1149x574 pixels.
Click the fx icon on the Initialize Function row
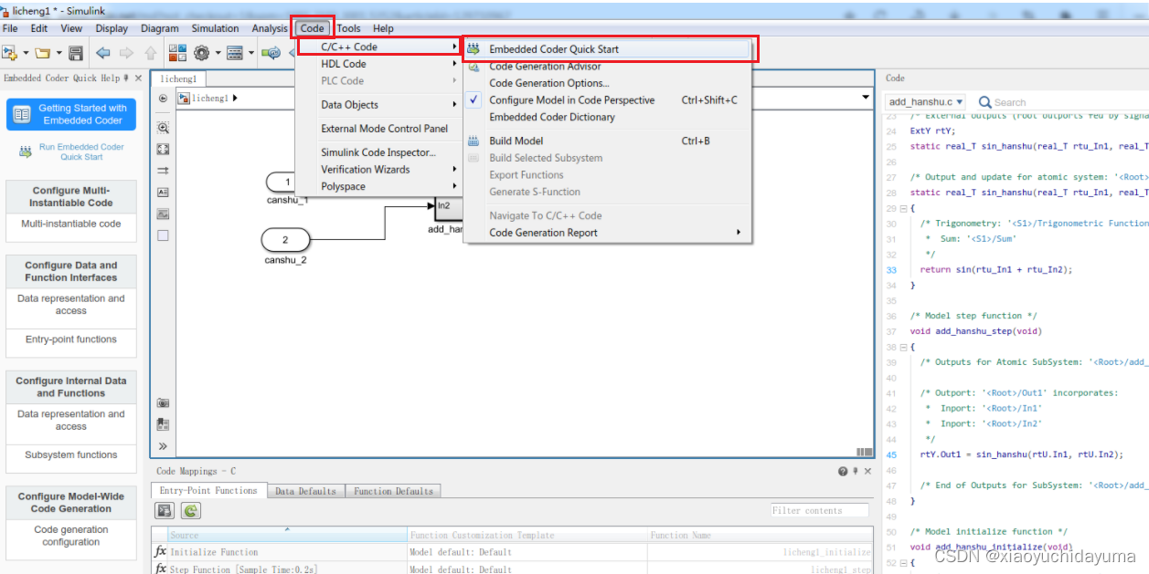(x=160, y=552)
